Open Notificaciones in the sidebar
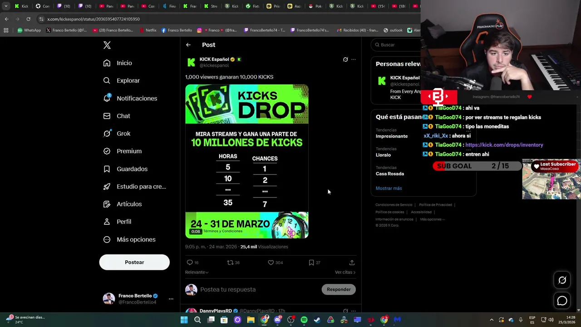581x327 pixels. [130, 98]
